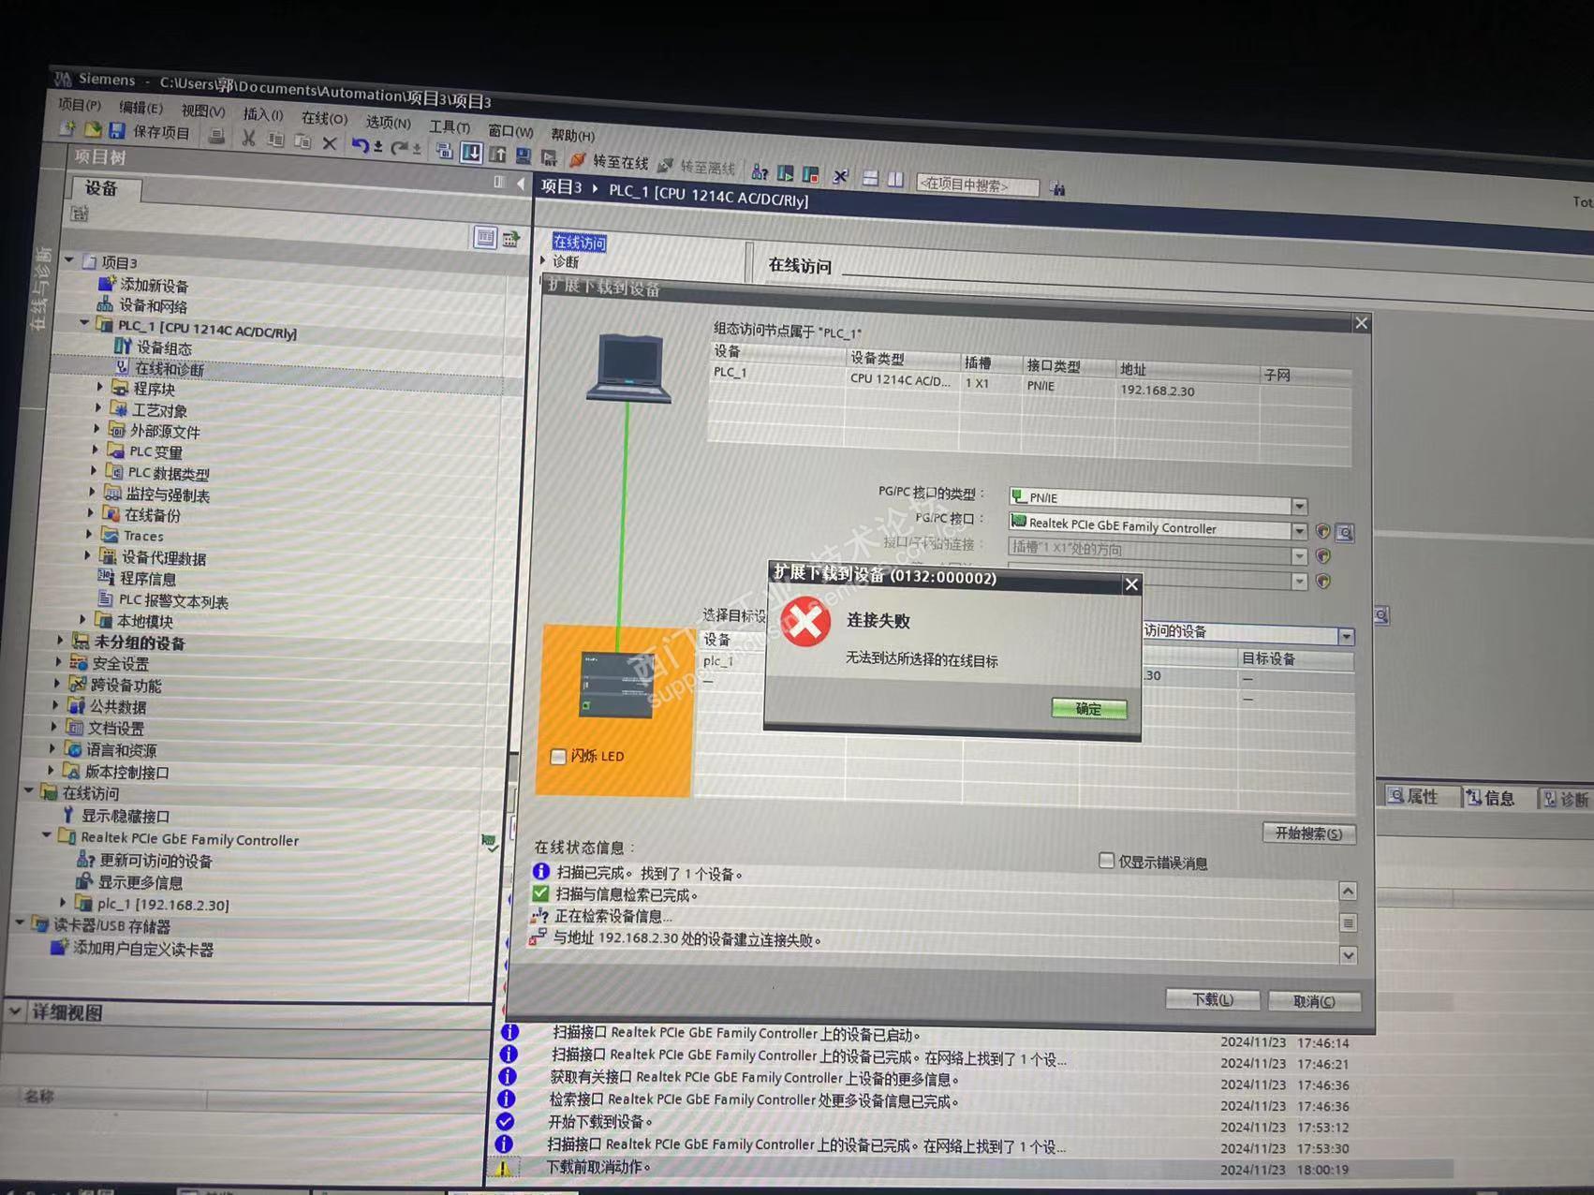Expand plc_1 [192.168.2.30] node
The image size is (1594, 1195).
point(64,902)
